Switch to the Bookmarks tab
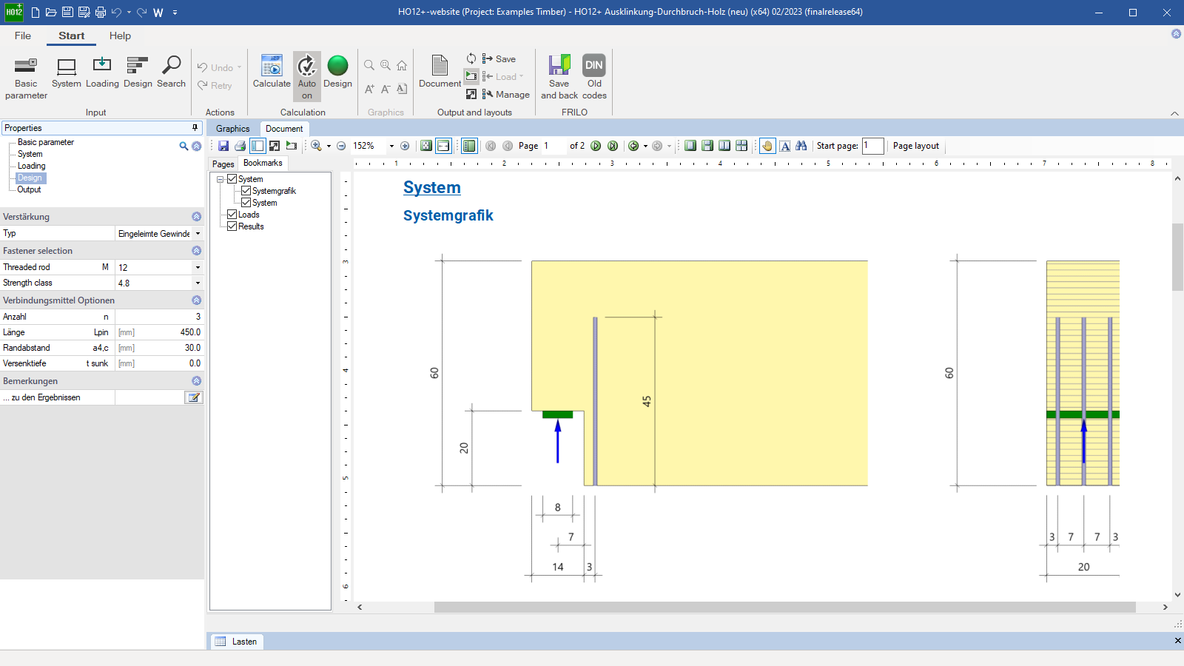This screenshot has width=1184, height=666. click(x=263, y=163)
